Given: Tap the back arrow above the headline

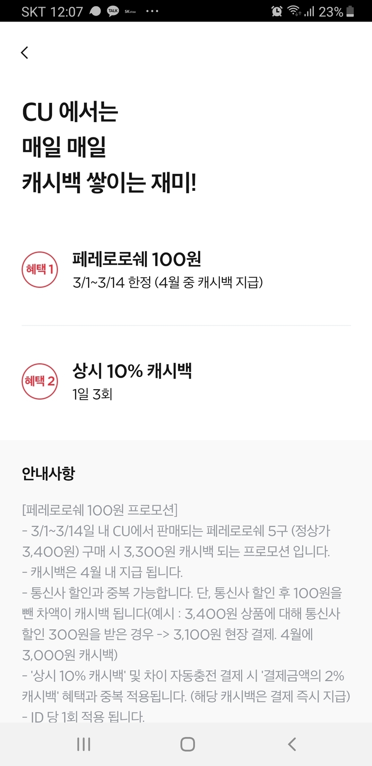Looking at the screenshot, I should point(25,53).
